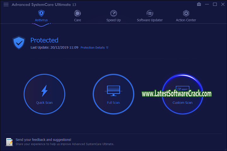The height and width of the screenshot is (151, 227).
Task: Click the Share your experience description text
Action: coord(65,144)
